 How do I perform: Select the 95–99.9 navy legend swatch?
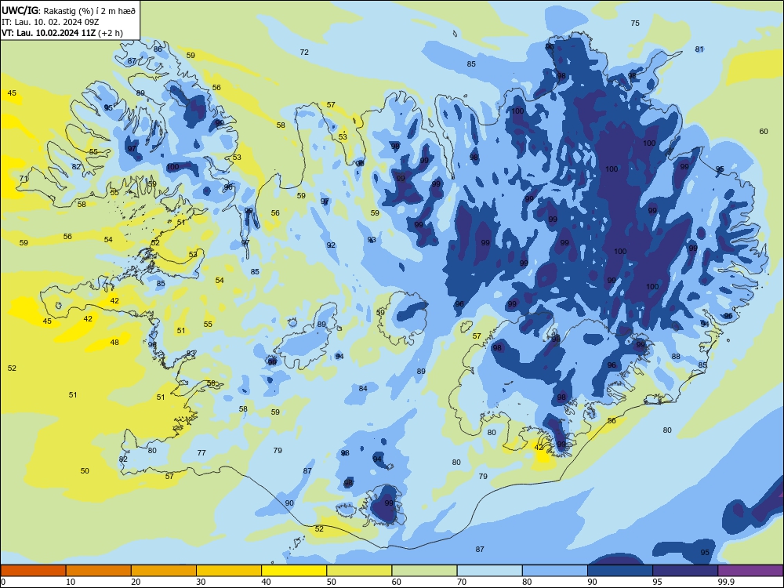coord(685,571)
